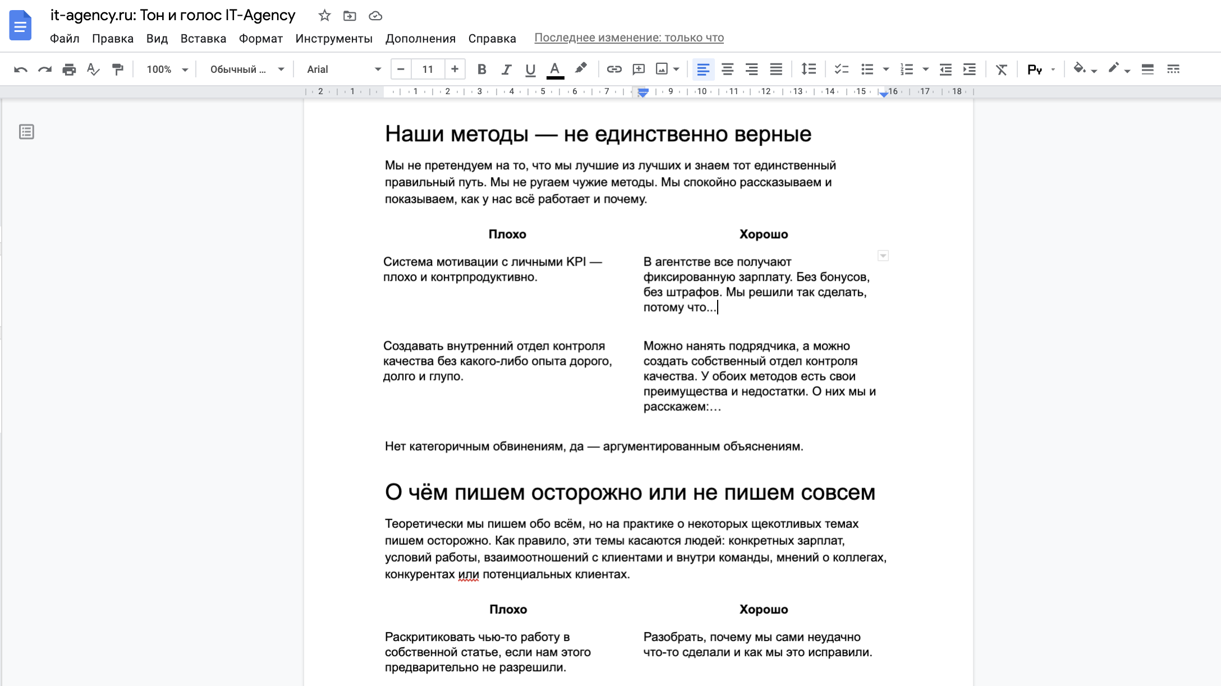1221x686 pixels.
Task: Center align the text
Action: (x=727, y=69)
